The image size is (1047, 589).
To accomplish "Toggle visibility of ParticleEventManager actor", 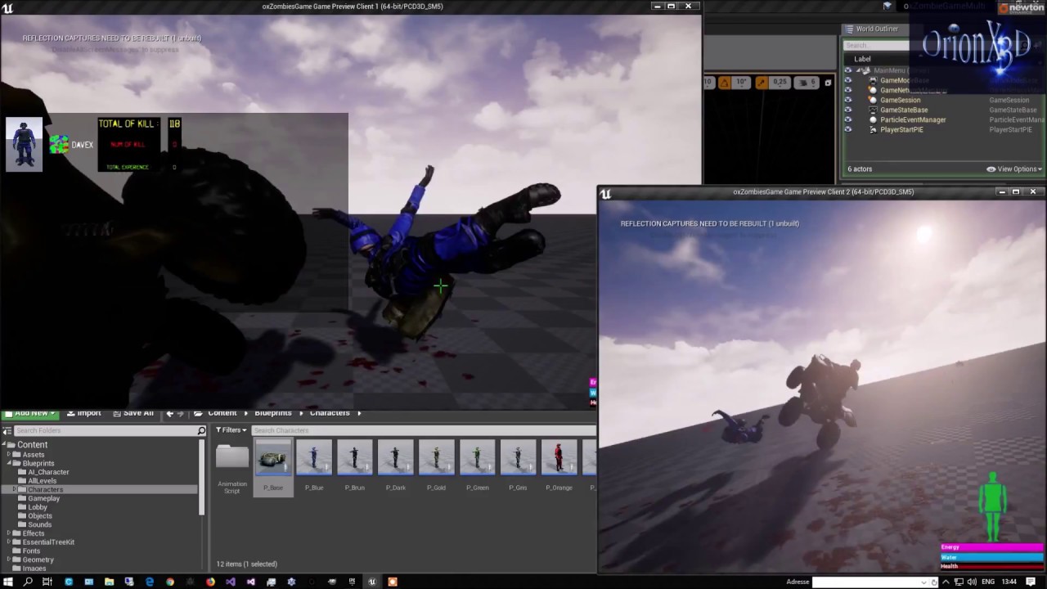I will [847, 119].
